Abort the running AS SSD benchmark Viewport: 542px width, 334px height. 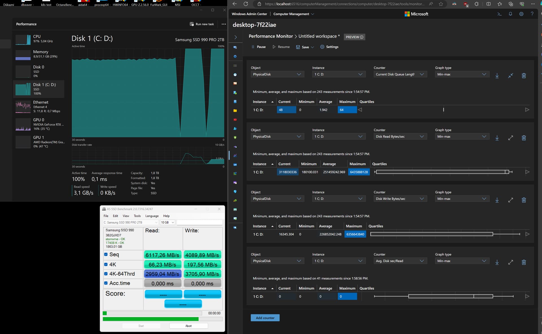coord(188,326)
